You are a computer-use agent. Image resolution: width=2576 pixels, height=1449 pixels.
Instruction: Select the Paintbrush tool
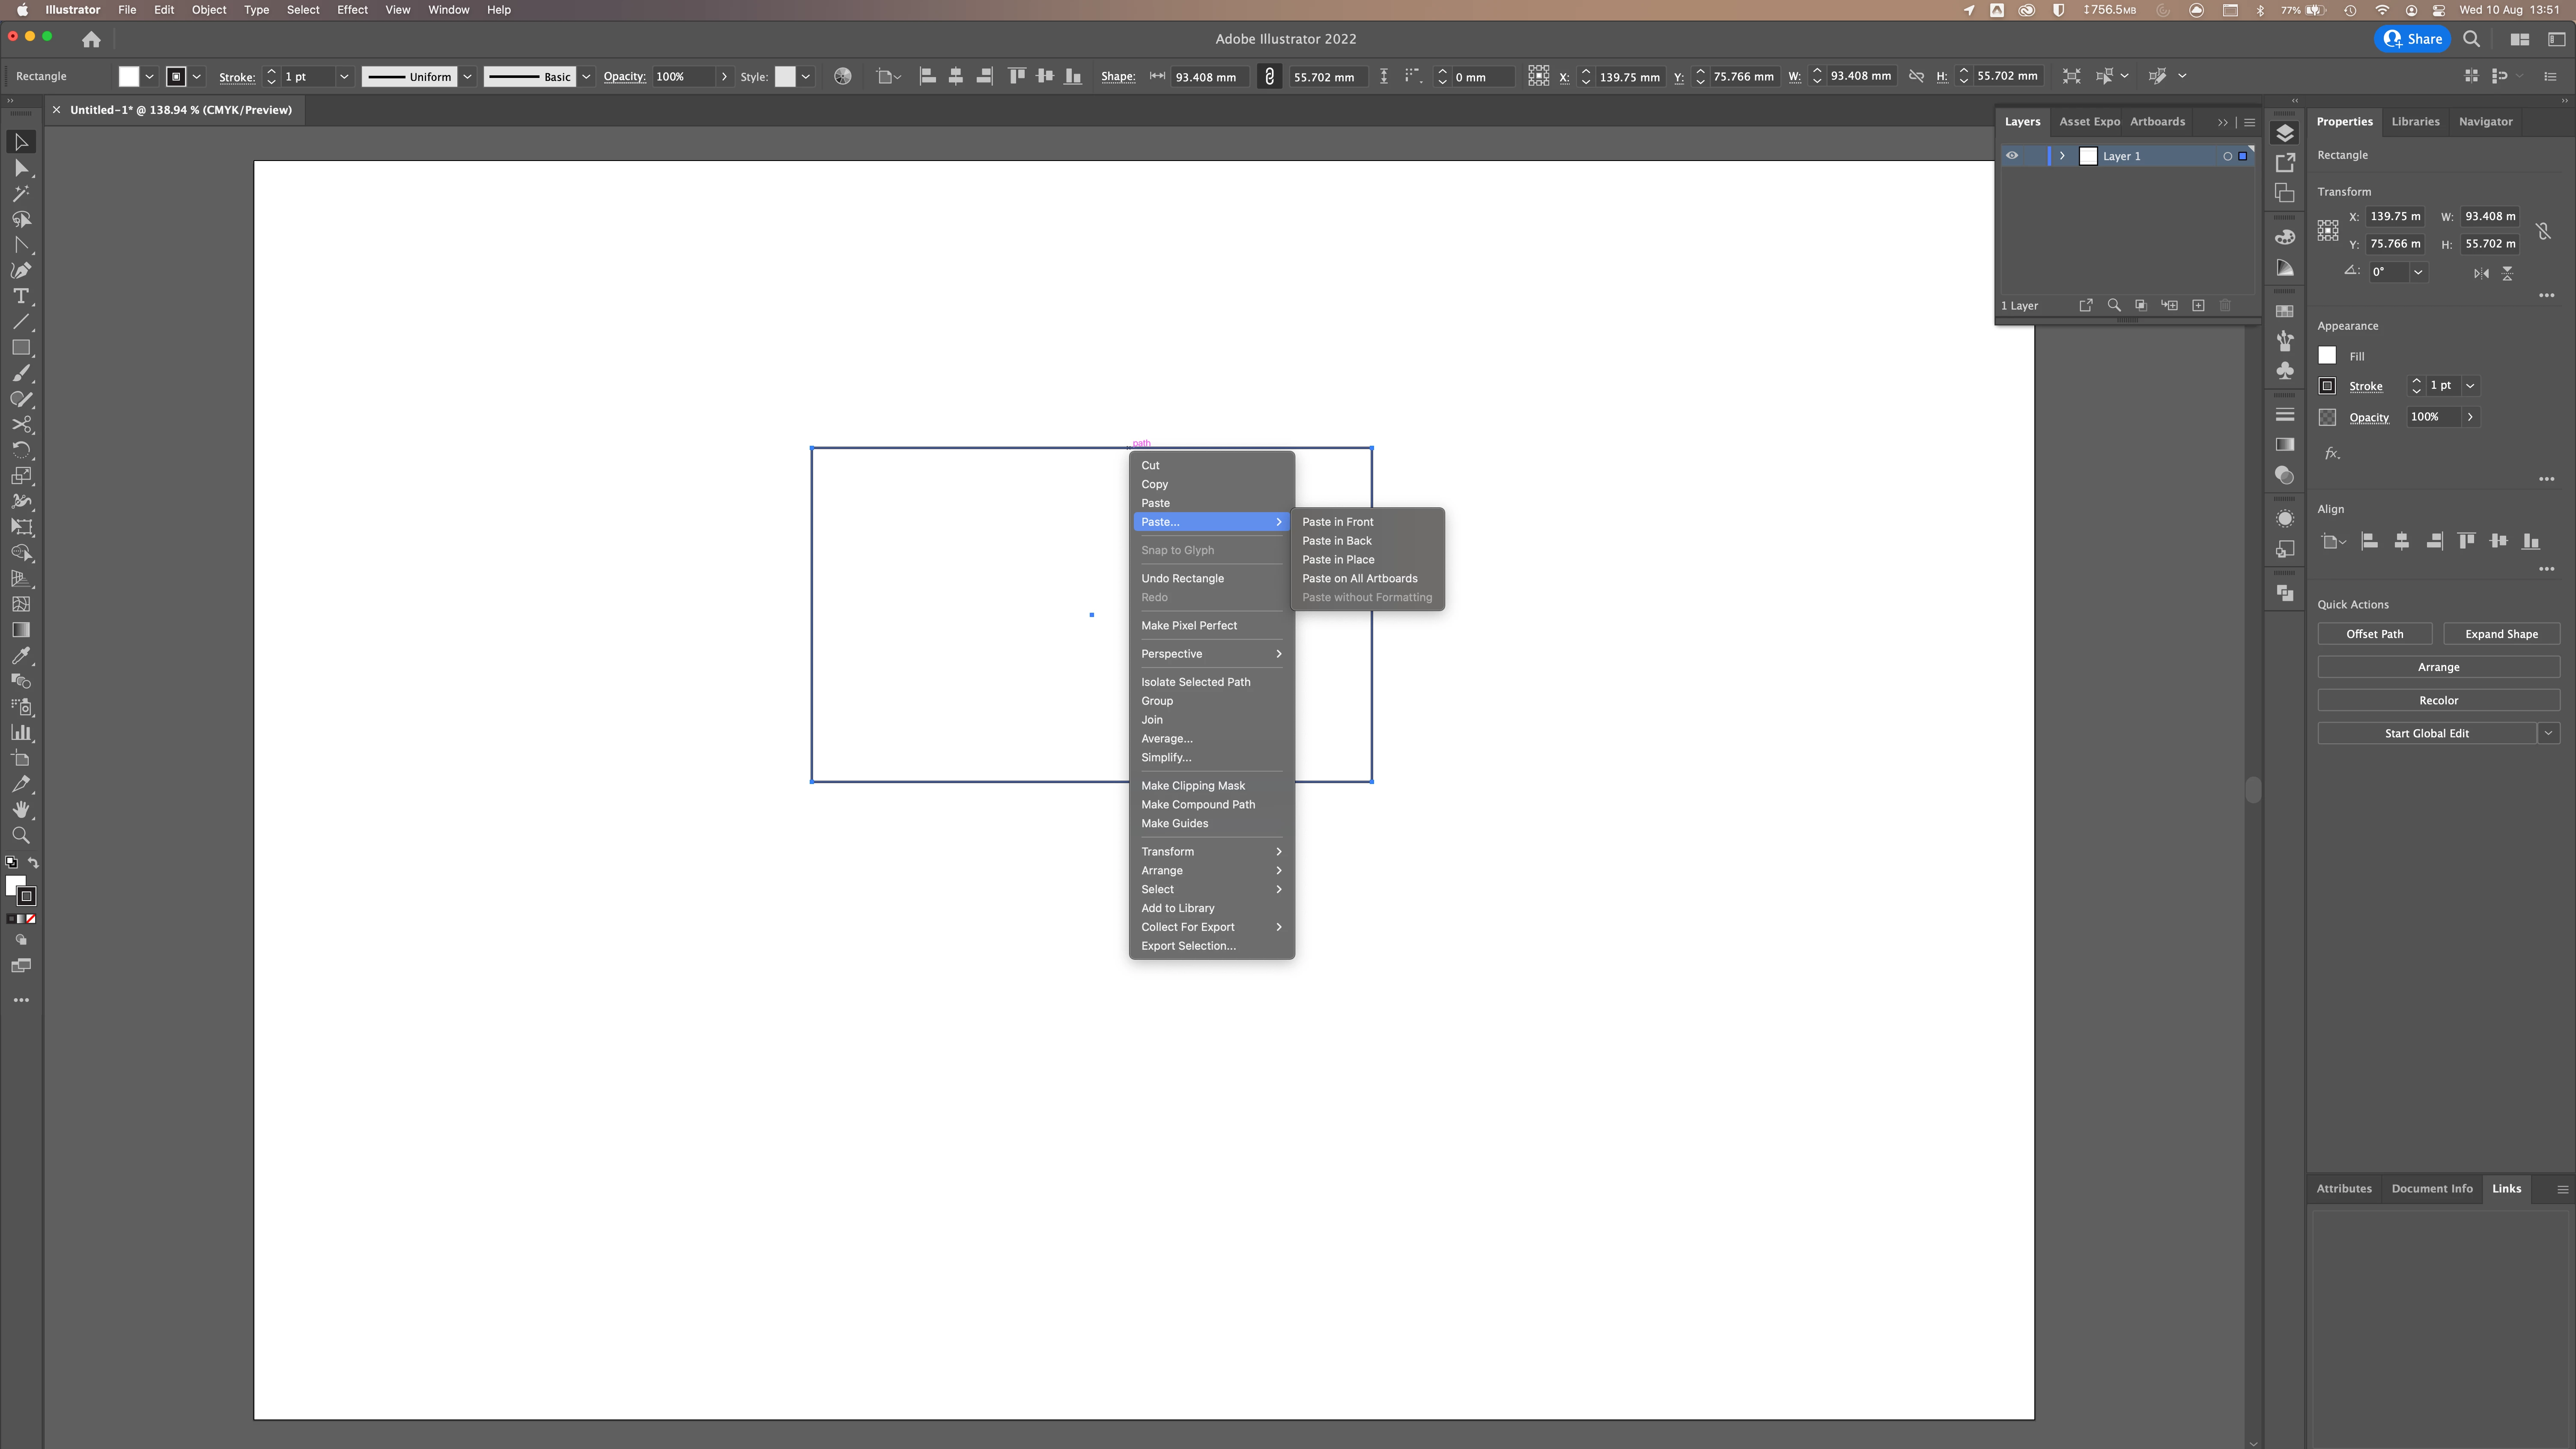pos(20,373)
